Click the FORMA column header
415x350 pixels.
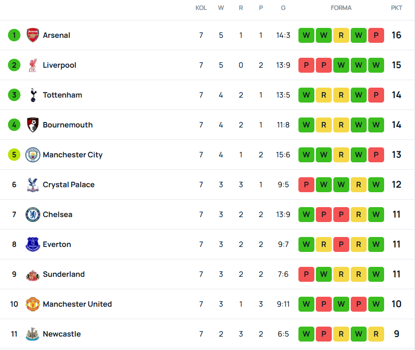(x=341, y=8)
